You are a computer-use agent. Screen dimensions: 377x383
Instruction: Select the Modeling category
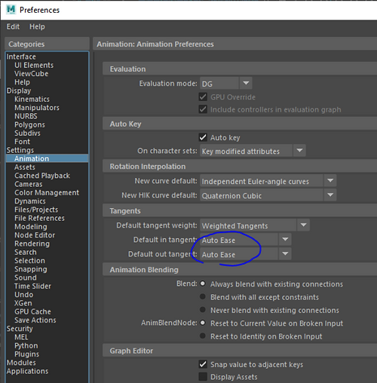click(x=31, y=226)
